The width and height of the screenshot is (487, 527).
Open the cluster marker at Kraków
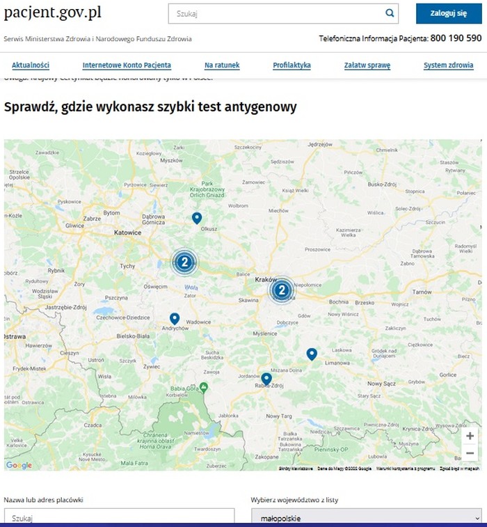tap(281, 290)
